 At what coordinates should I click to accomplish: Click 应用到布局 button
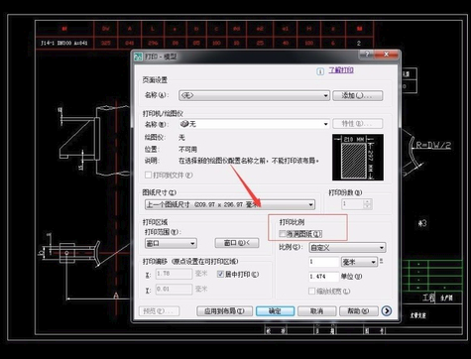[x=224, y=311]
